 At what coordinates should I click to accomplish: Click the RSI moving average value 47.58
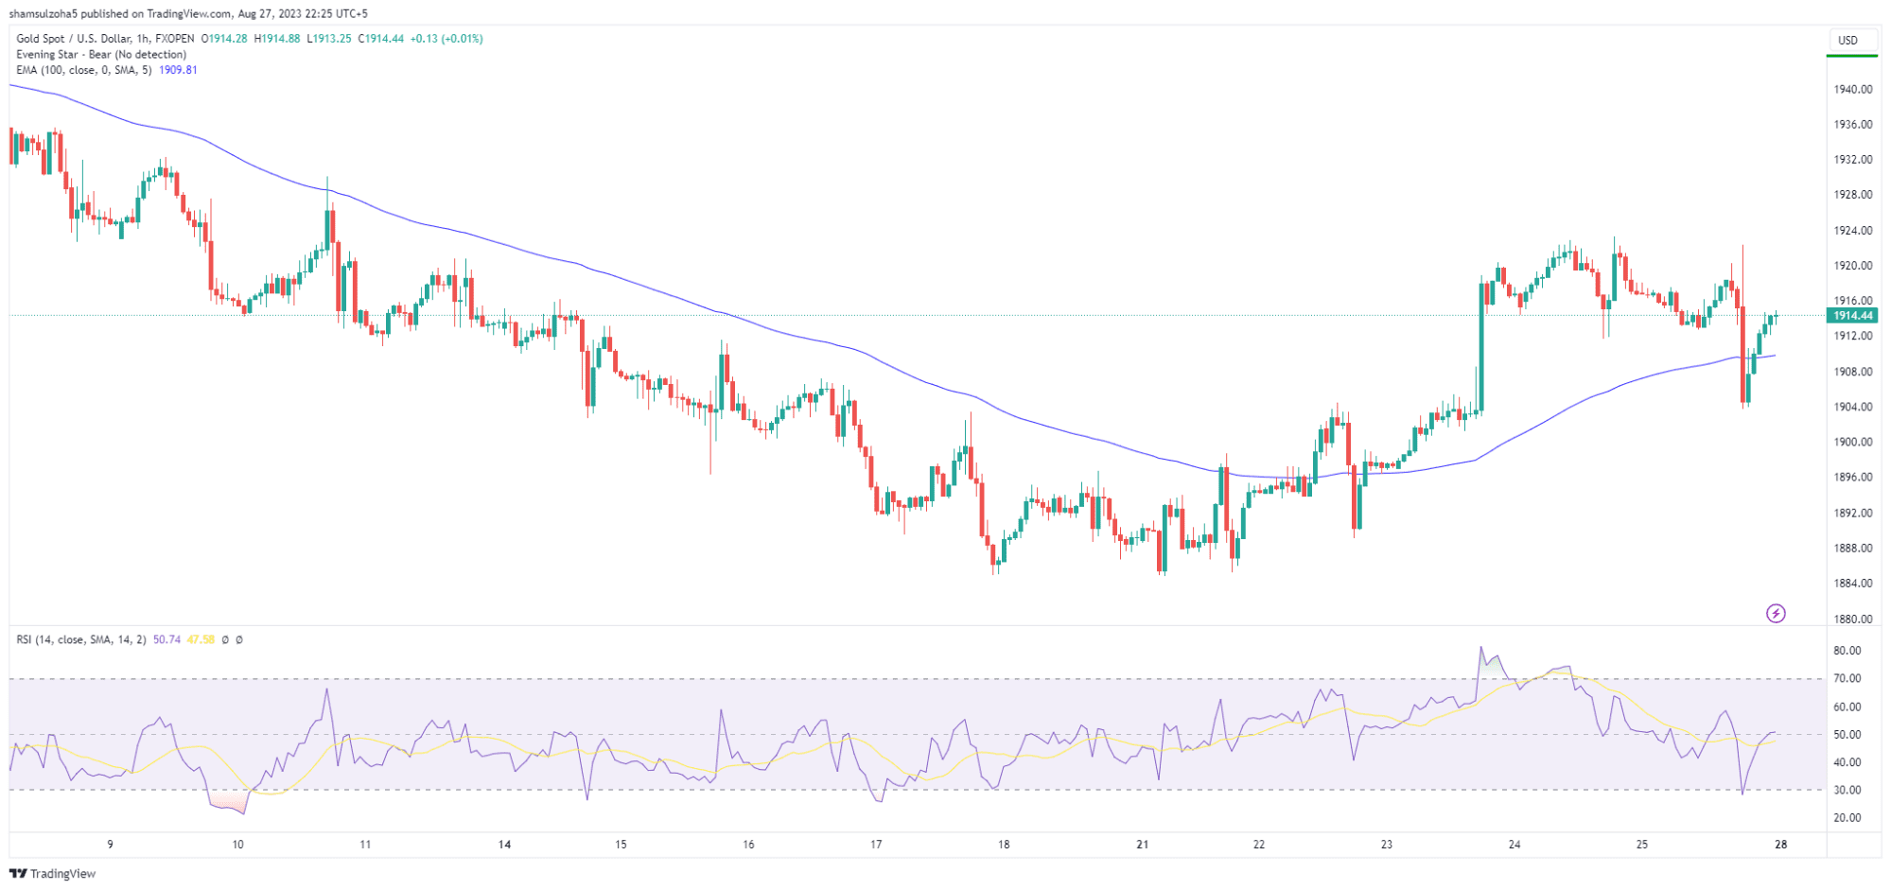point(201,640)
